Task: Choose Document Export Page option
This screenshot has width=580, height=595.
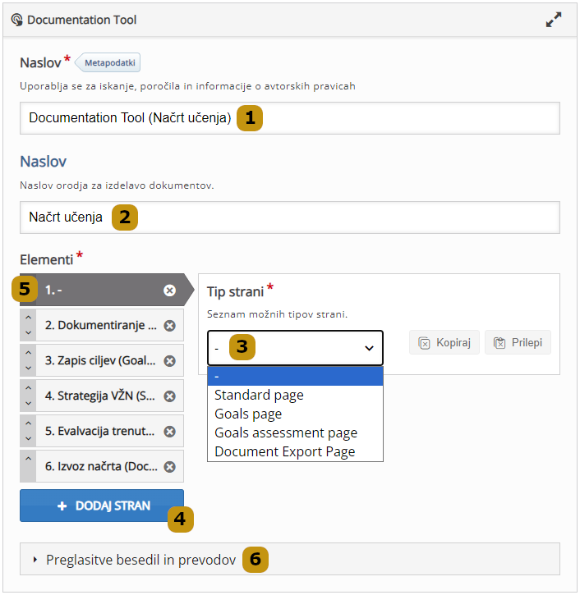Action: click(295, 452)
